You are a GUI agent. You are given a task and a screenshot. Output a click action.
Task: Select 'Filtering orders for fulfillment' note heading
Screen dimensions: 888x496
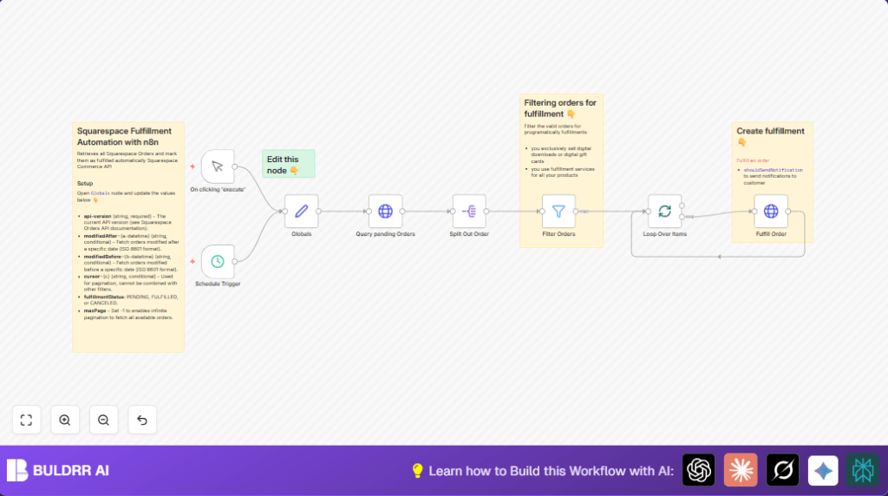tap(560, 108)
